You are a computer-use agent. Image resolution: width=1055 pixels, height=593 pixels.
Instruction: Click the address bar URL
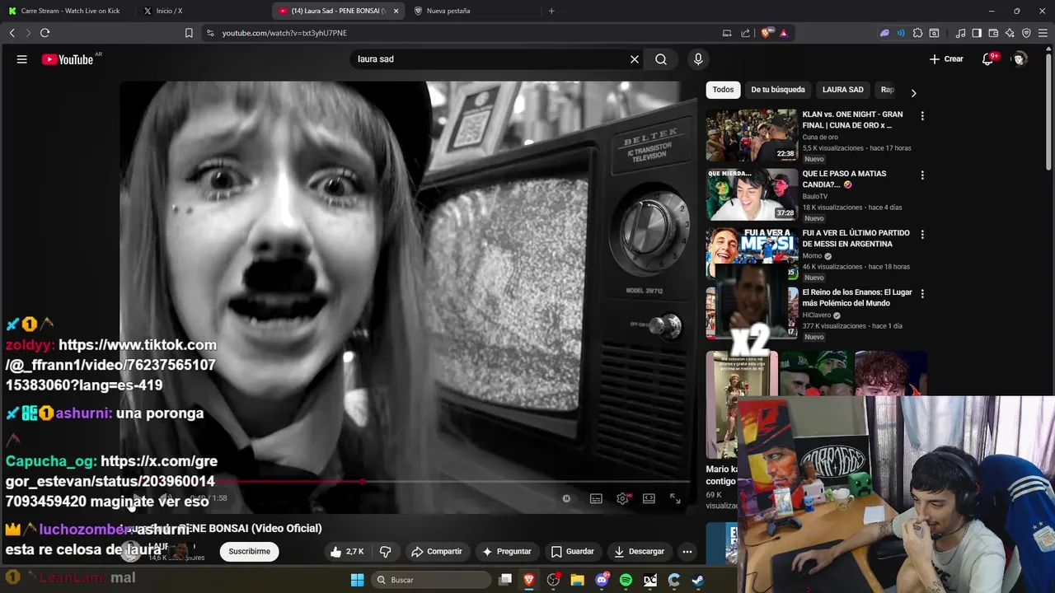pos(284,33)
